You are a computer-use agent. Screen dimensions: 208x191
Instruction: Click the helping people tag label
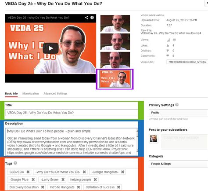[x=81, y=180]
